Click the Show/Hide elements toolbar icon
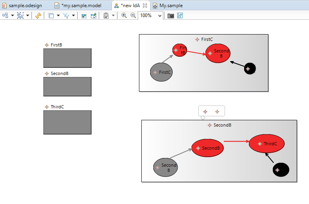The width and height of the screenshot is (309, 204). point(84,16)
